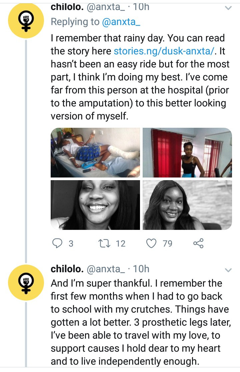The image size is (240, 372).
Task: Expand the second tweet's options chevron
Action: click(x=228, y=270)
